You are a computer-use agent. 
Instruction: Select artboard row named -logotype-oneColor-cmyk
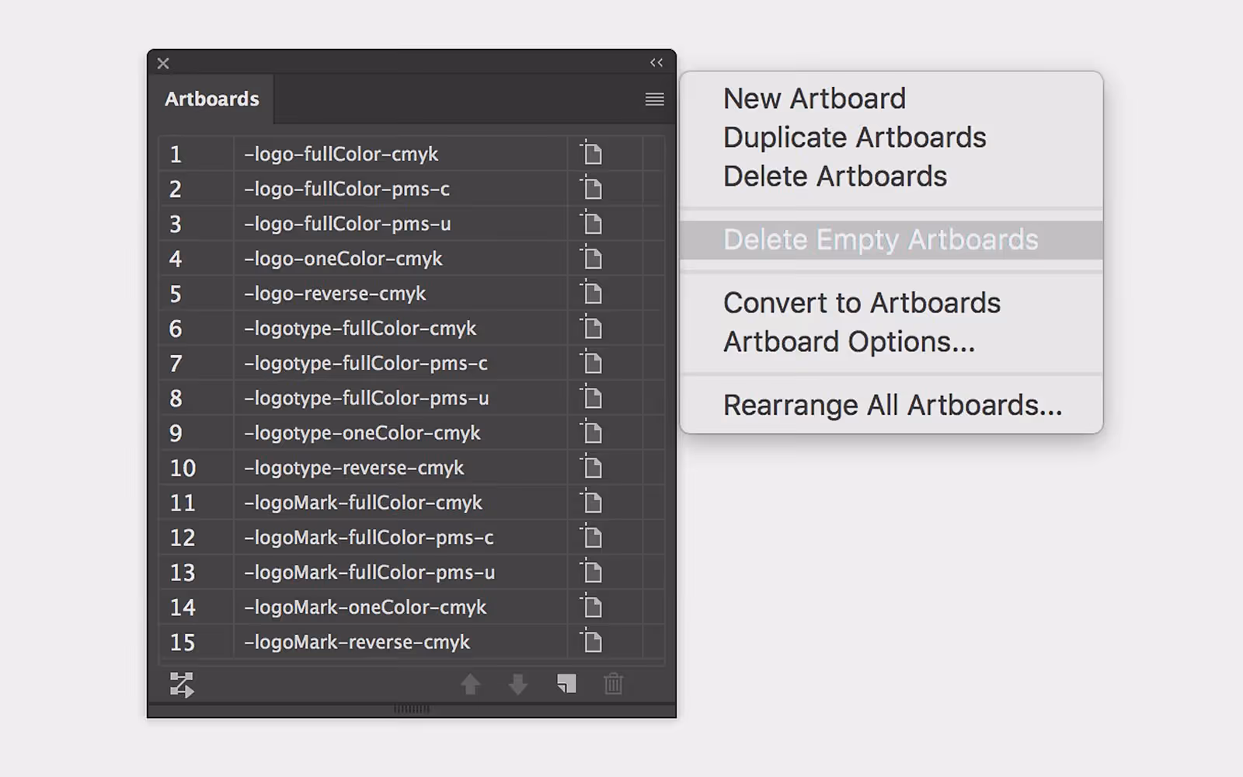point(412,433)
